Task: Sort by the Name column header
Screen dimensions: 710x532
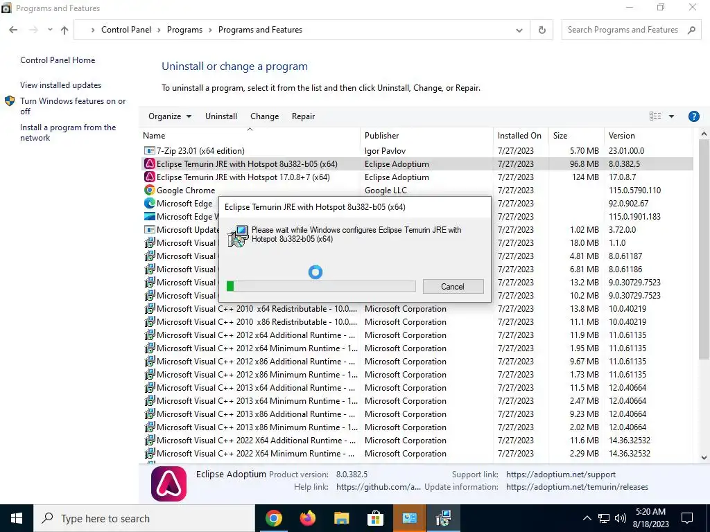Action: [250, 136]
